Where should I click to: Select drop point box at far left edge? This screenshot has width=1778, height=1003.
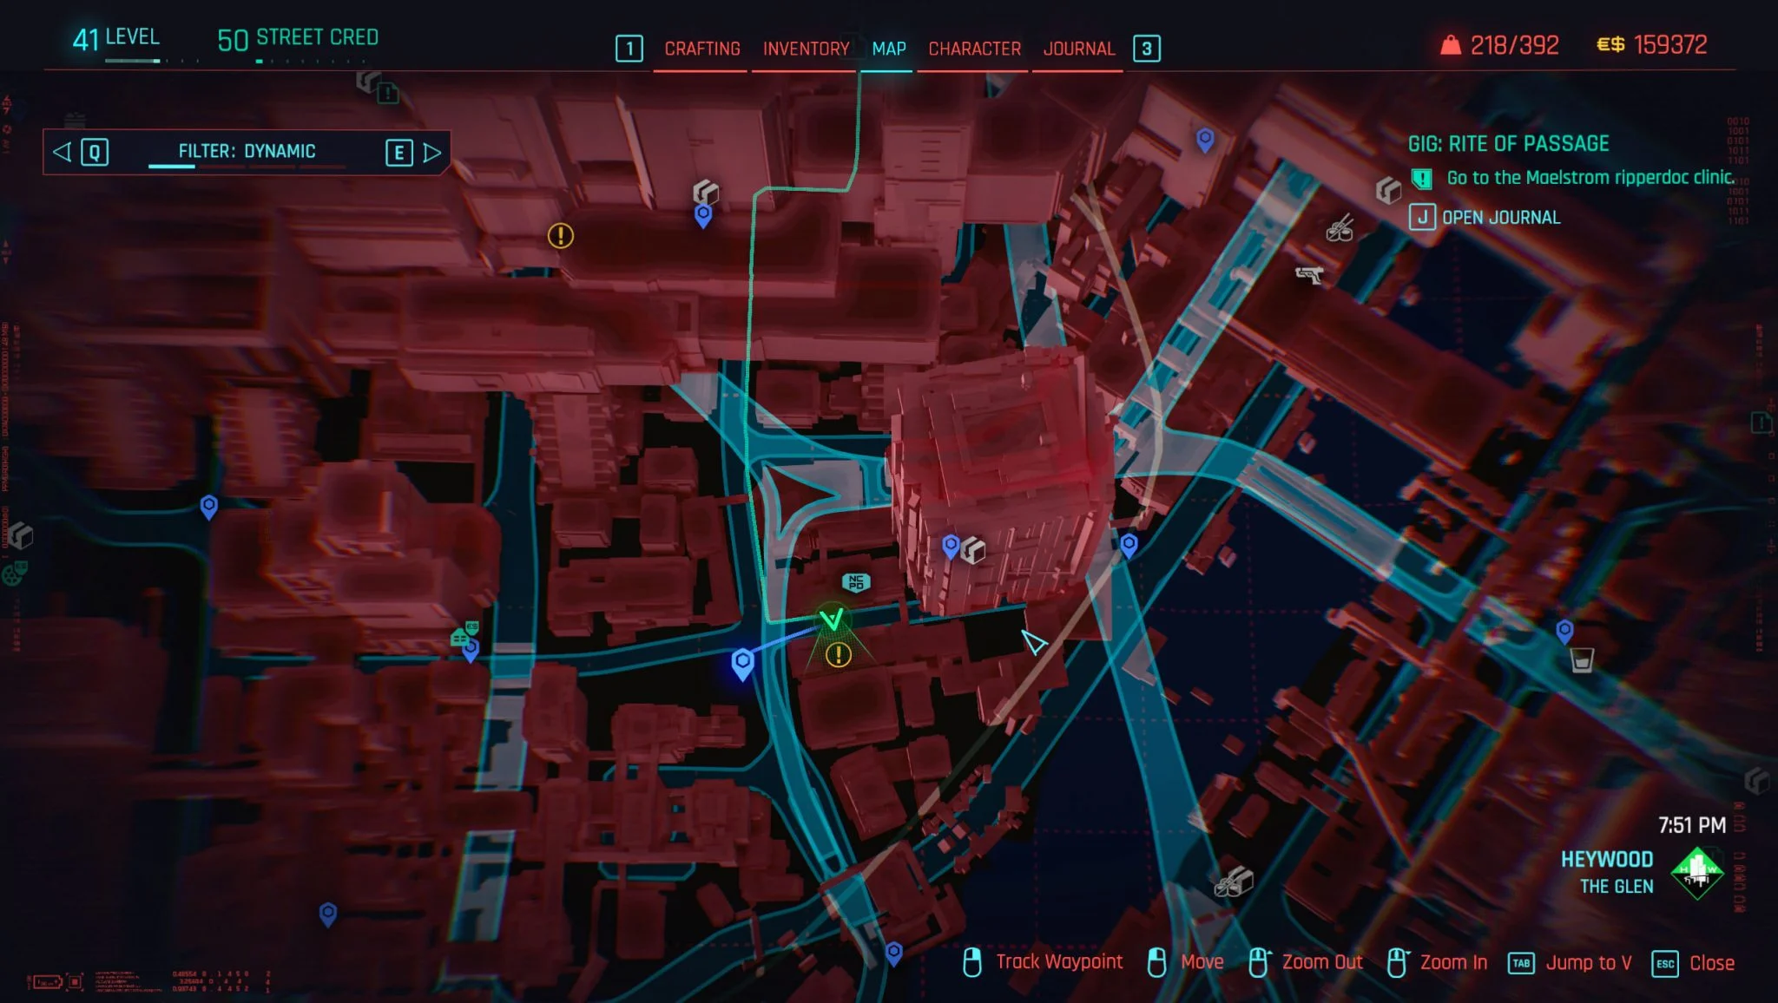[21, 536]
